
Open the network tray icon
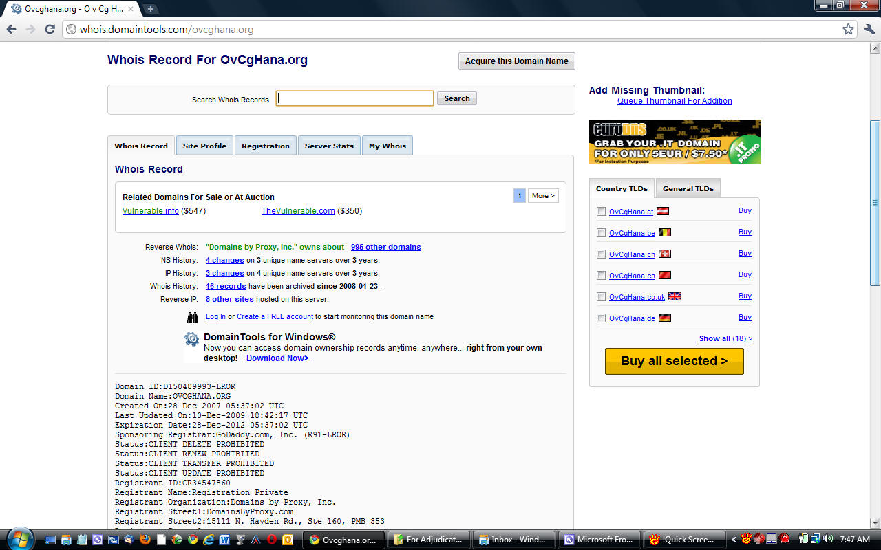816,538
